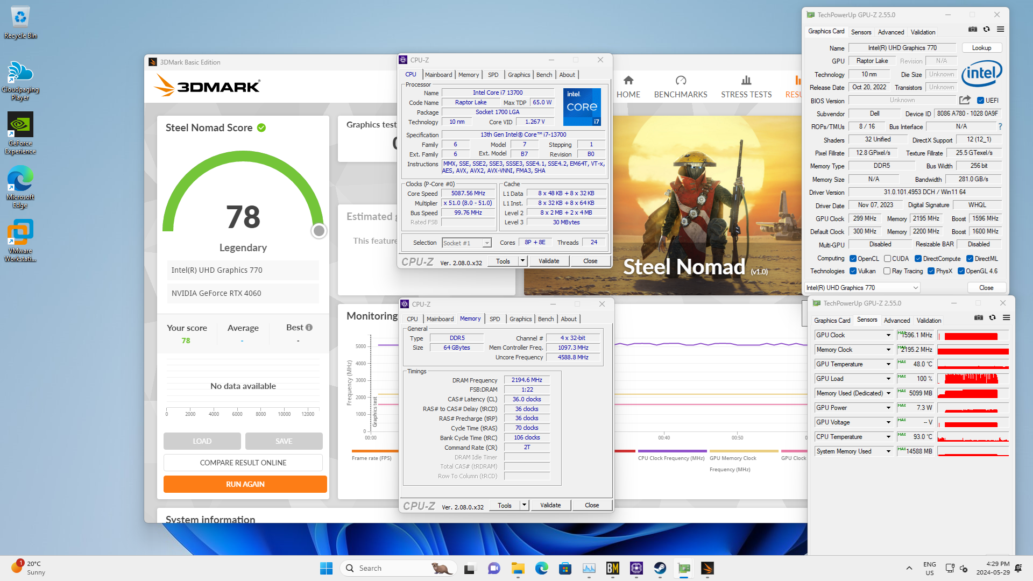Open the Graphics tab in Memory CPU-Z window
1033x581 pixels.
click(520, 319)
